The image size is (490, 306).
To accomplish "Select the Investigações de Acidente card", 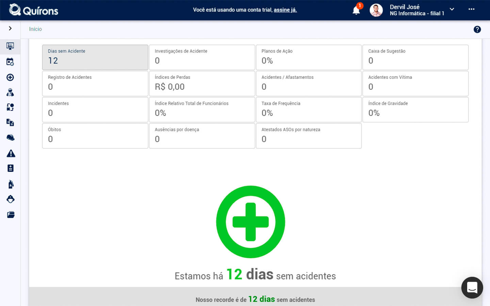I will [202, 57].
